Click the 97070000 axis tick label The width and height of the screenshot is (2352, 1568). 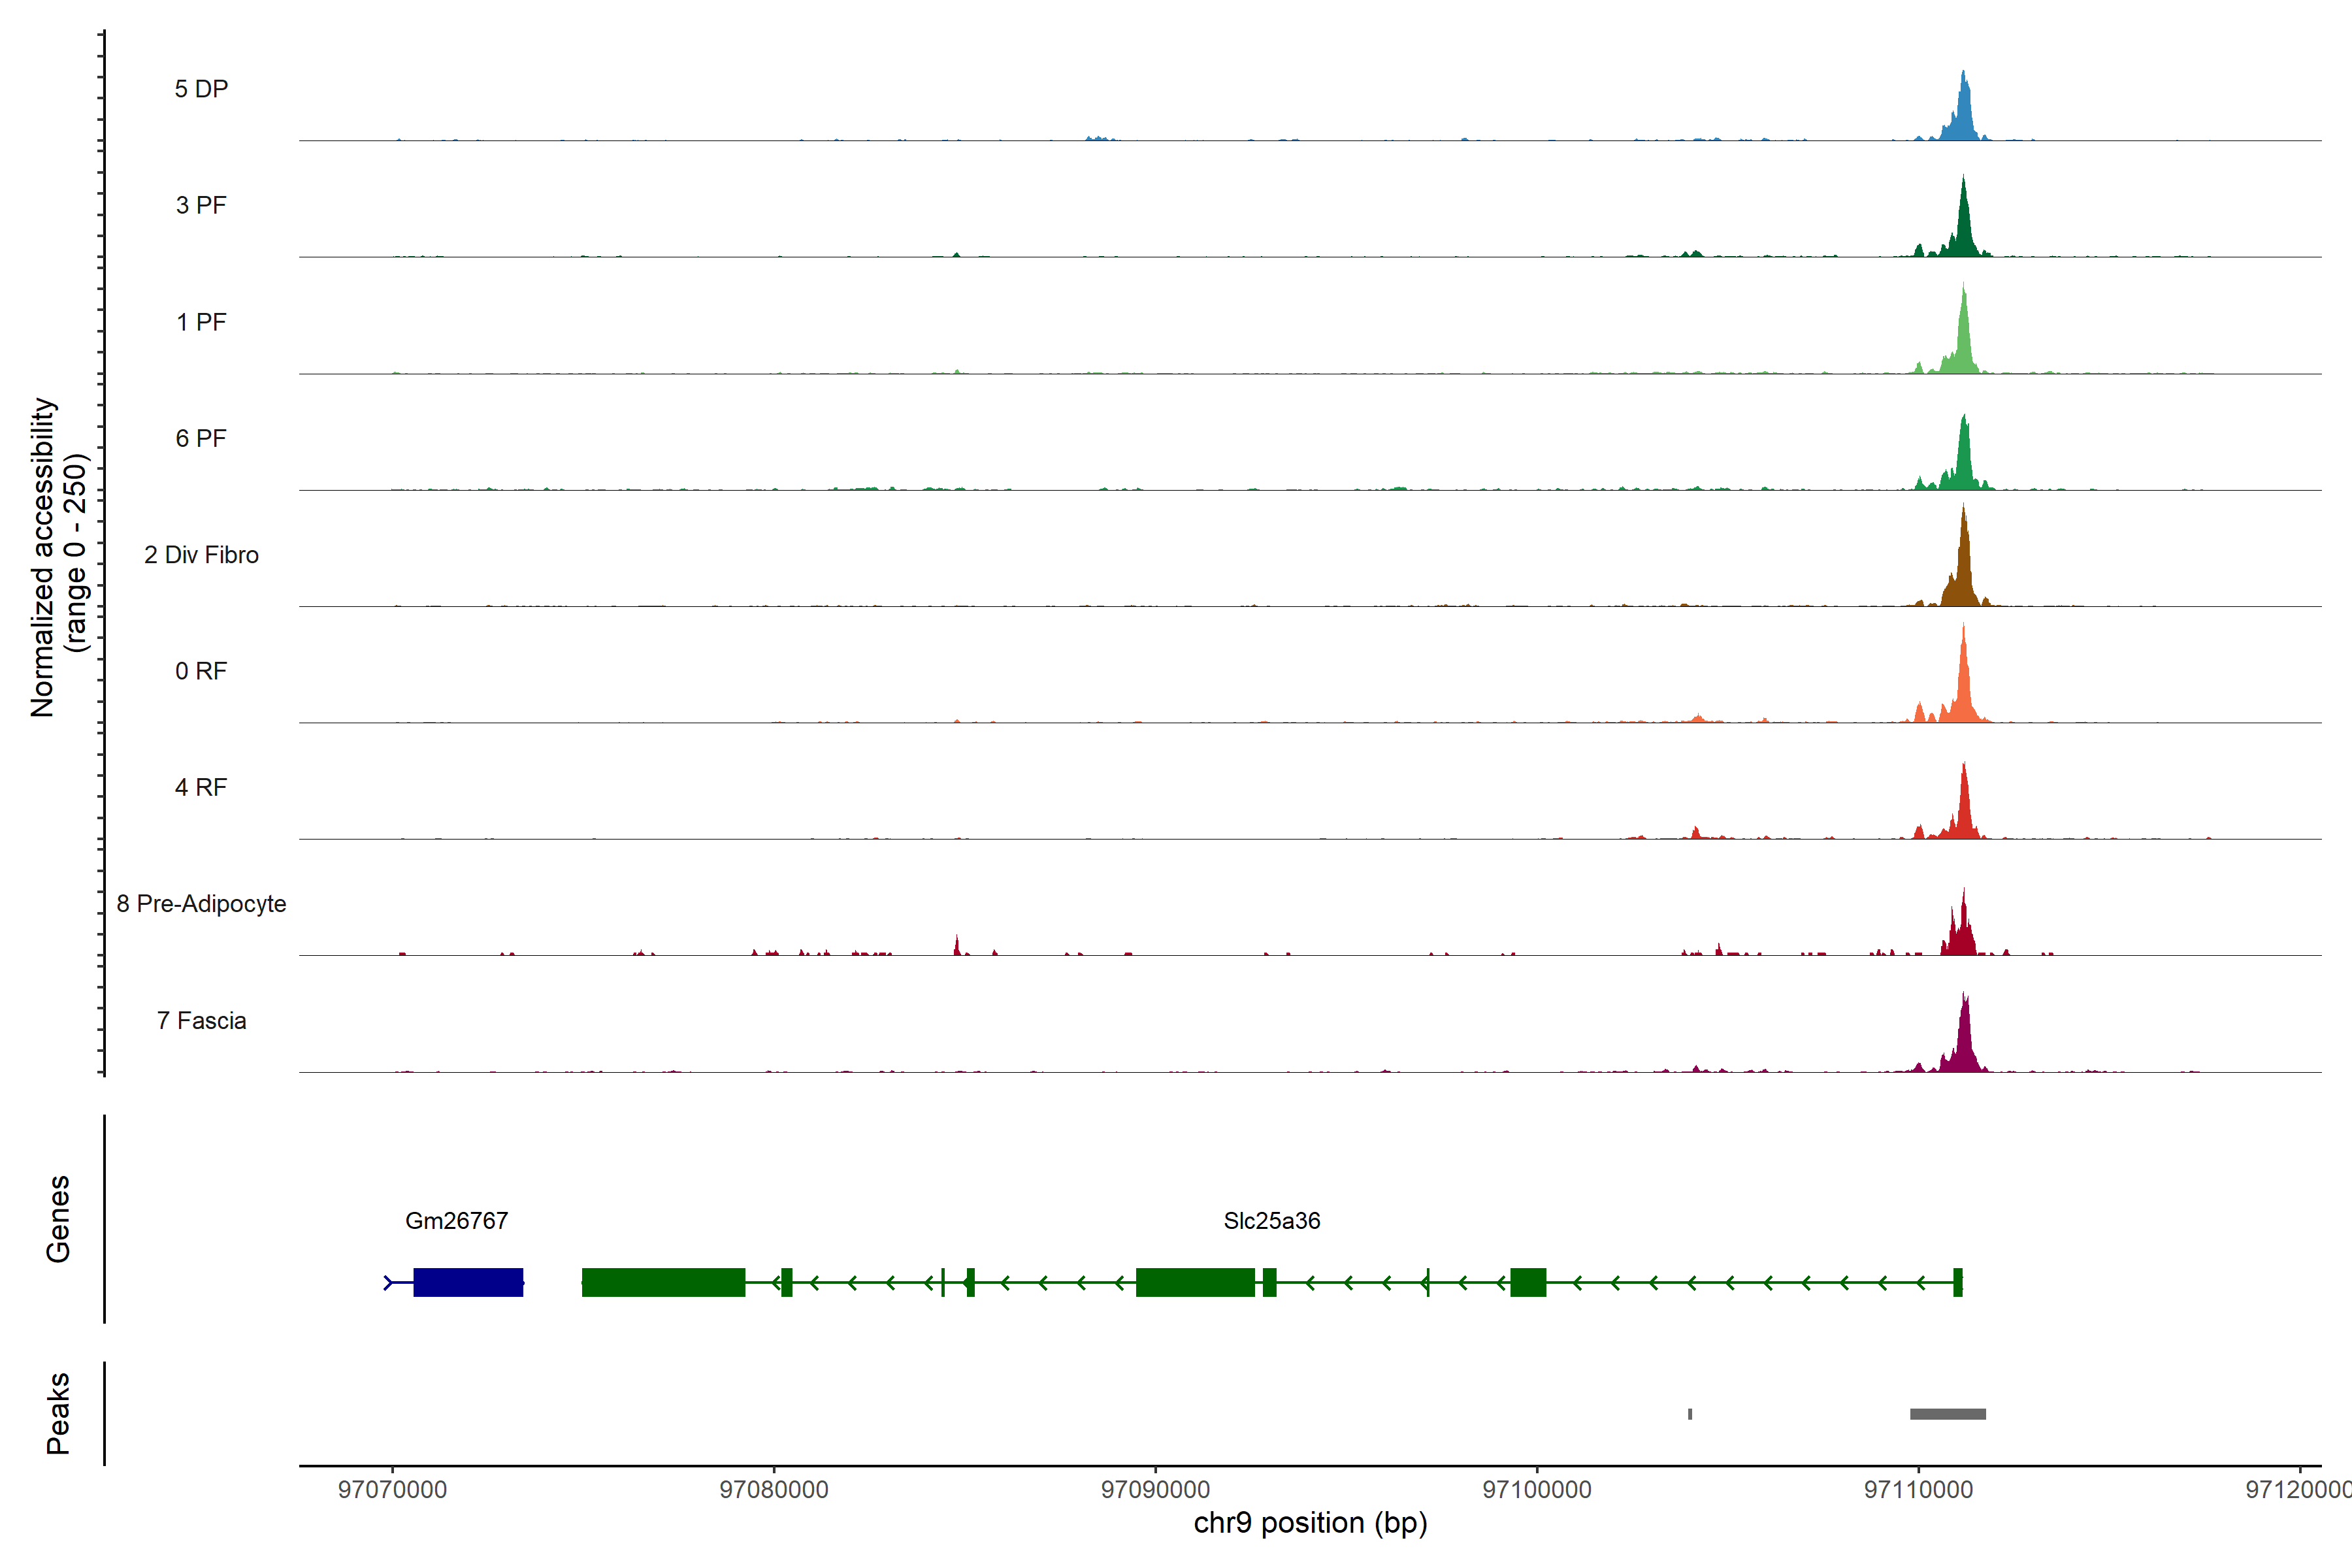tap(392, 1490)
